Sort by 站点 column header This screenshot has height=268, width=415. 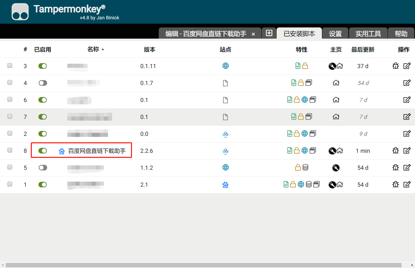(x=225, y=49)
